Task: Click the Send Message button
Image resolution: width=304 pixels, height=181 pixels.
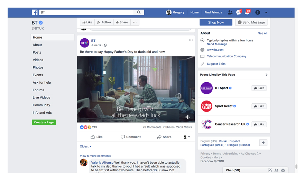Action: pyautogui.click(x=251, y=22)
